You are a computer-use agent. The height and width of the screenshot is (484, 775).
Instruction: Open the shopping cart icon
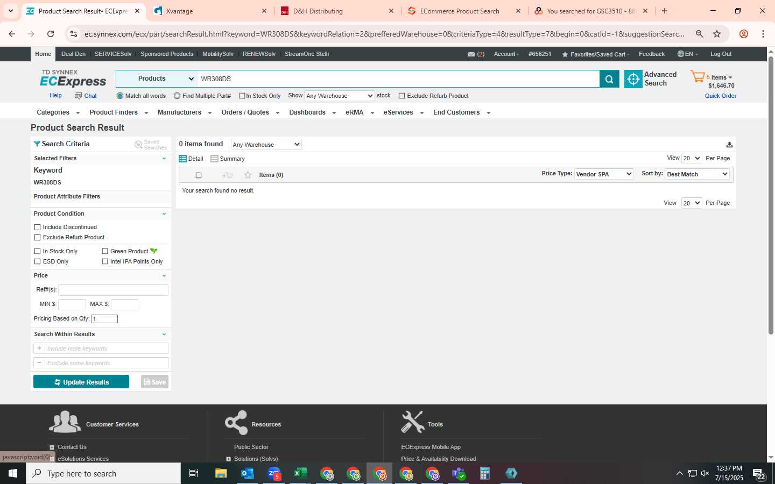click(697, 77)
